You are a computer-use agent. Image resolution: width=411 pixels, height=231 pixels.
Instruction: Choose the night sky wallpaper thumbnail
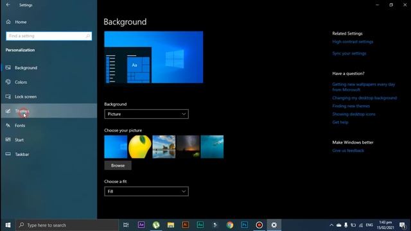(188, 147)
